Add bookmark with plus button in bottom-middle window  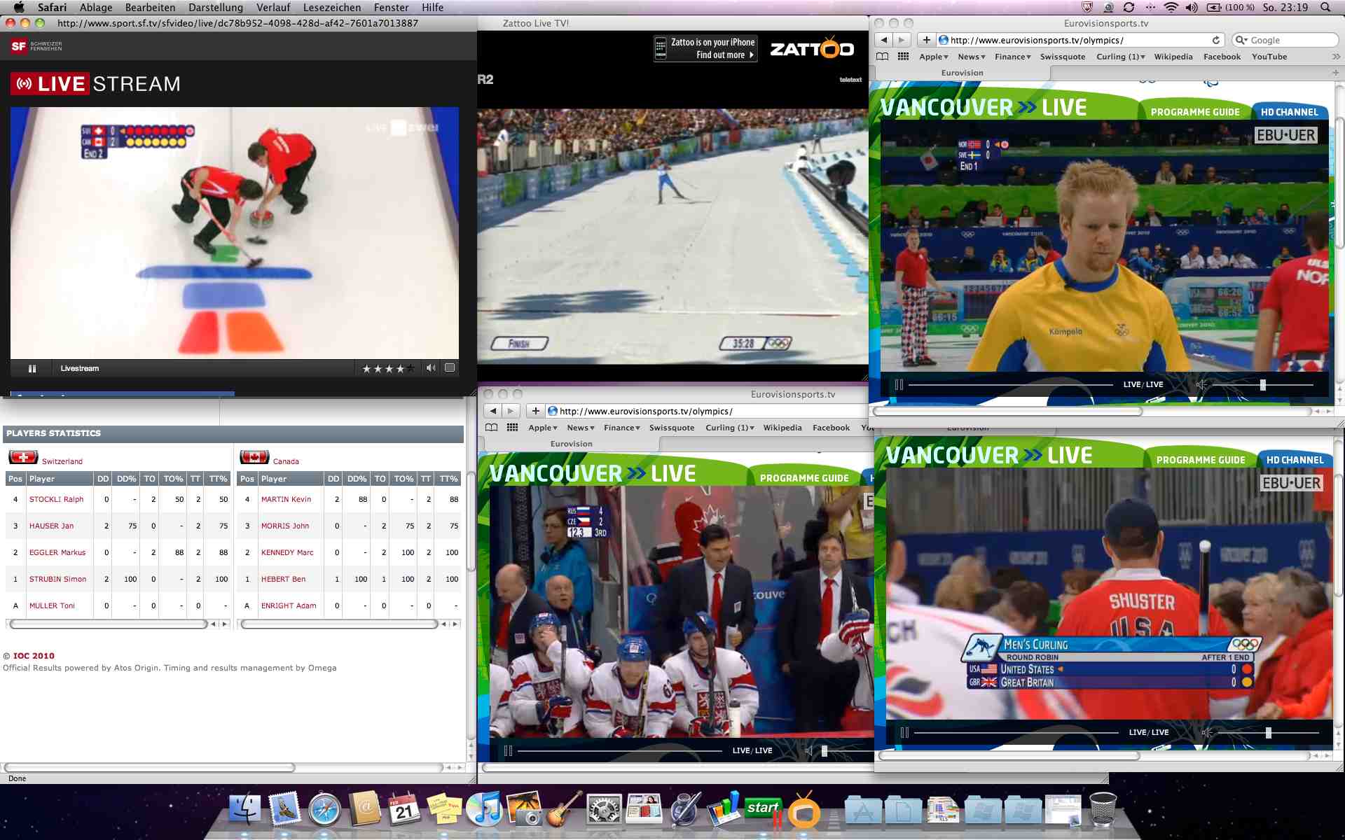tap(535, 411)
